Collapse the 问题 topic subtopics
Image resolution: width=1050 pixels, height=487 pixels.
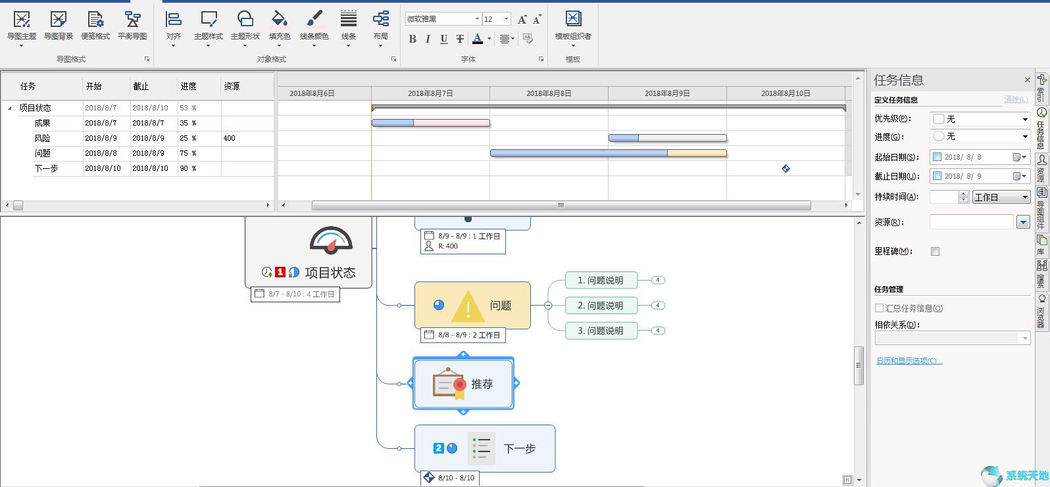[548, 305]
